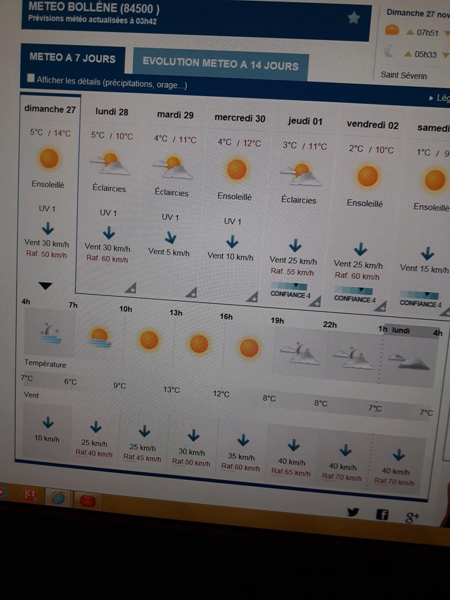The image size is (450, 600).
Task: Select the vendredi 02 forecast day
Action: [x=373, y=125]
